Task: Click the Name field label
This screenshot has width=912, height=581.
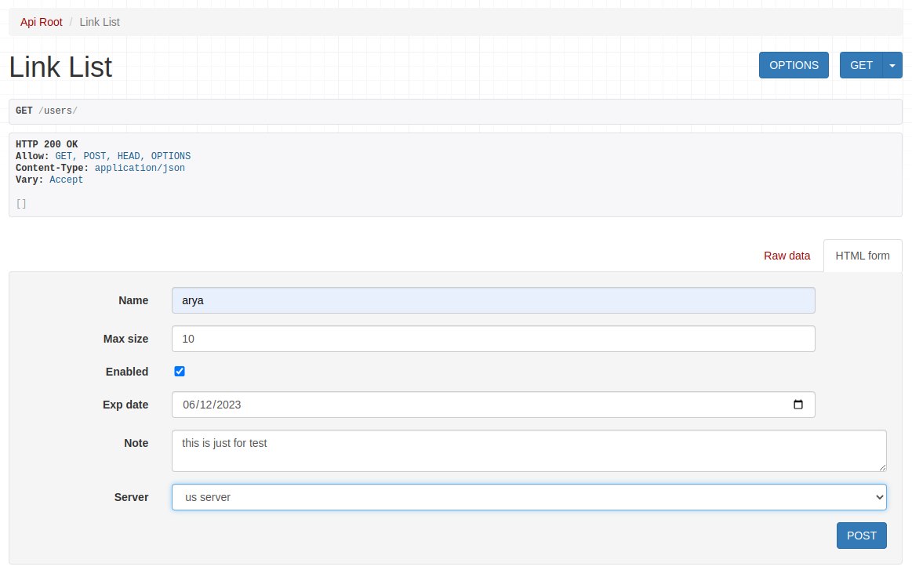Action: [x=133, y=300]
